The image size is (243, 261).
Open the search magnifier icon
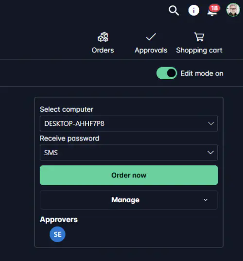tap(174, 11)
